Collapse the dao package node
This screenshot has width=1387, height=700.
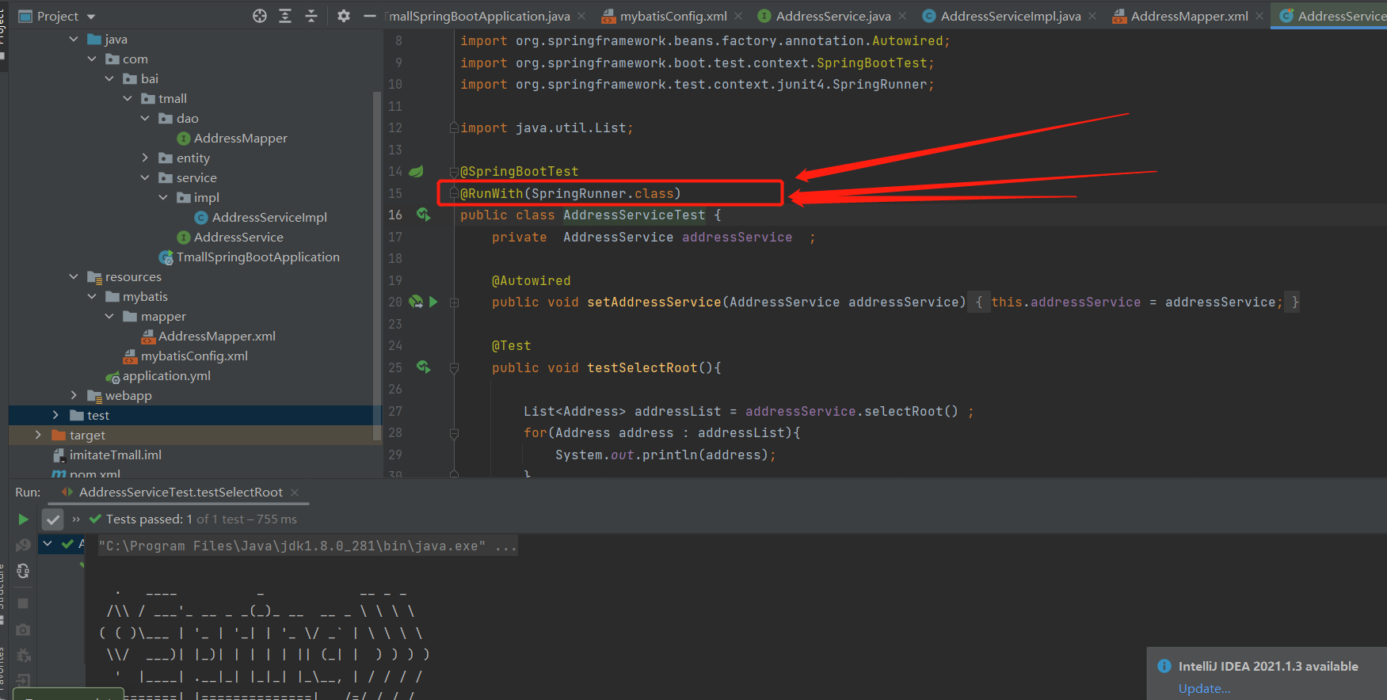click(x=145, y=118)
